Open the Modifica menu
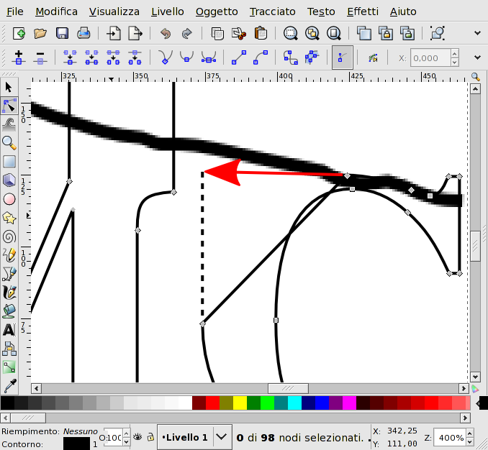Screen dimensions: 488x450 (56, 12)
